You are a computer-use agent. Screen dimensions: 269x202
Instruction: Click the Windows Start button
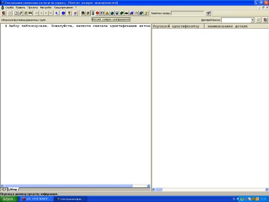[x=8, y=199]
